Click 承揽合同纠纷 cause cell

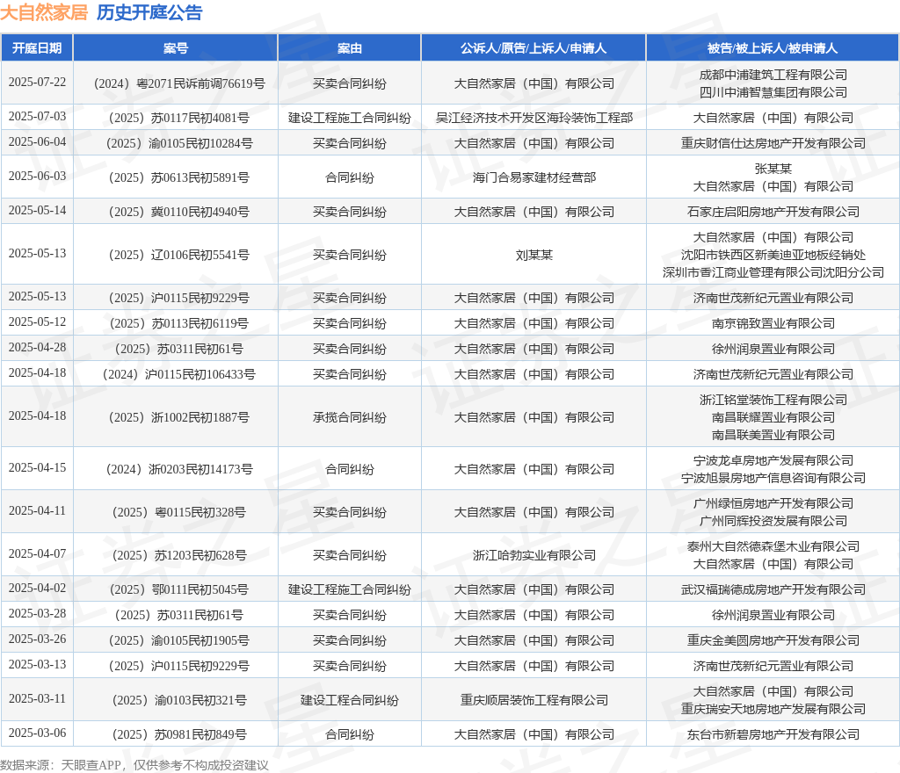(x=350, y=417)
